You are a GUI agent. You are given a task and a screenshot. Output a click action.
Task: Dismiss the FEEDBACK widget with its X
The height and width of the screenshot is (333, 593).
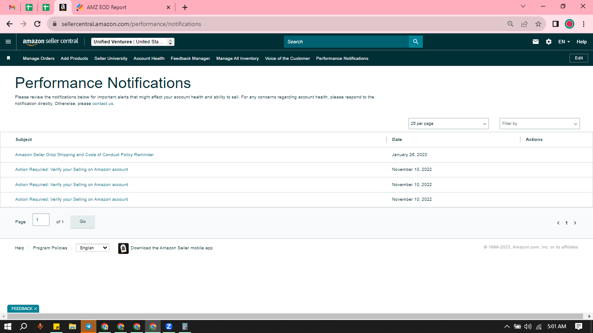coord(36,309)
